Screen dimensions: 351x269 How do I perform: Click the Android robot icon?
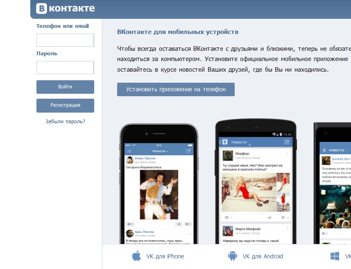point(232,256)
